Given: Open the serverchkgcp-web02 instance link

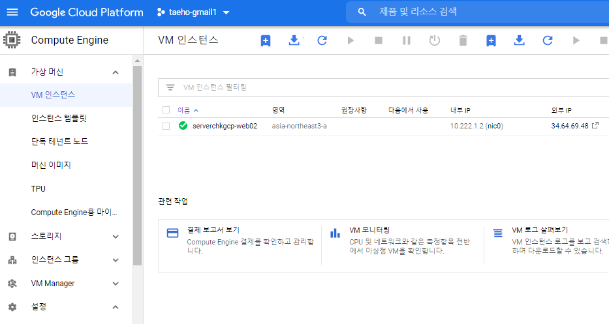Looking at the screenshot, I should coord(225,126).
